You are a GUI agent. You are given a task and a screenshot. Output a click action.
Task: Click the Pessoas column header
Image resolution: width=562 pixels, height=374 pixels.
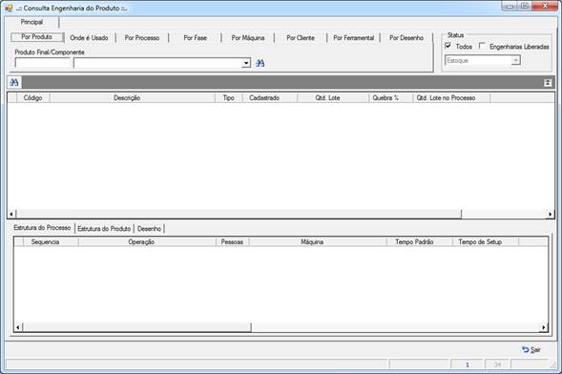coord(232,241)
